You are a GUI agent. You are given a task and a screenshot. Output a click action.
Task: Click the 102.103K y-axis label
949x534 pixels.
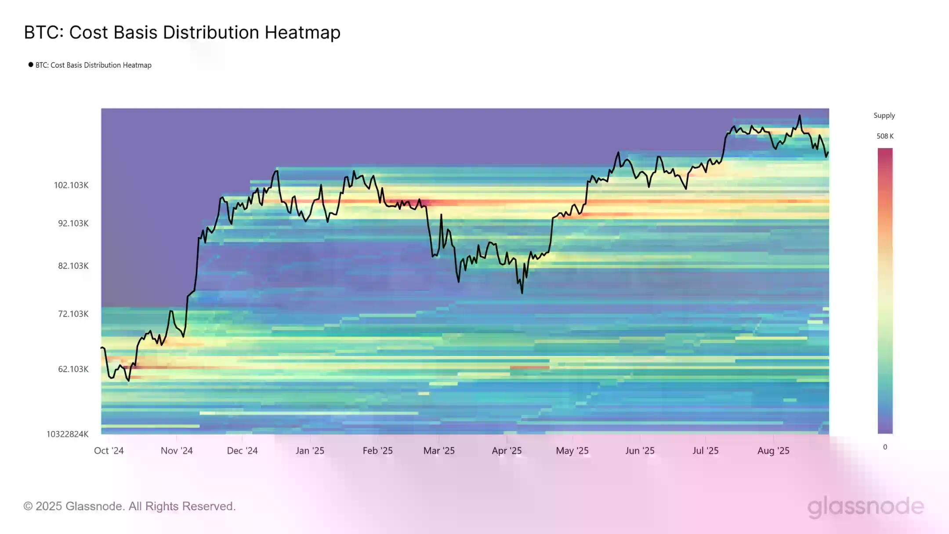tap(71, 185)
